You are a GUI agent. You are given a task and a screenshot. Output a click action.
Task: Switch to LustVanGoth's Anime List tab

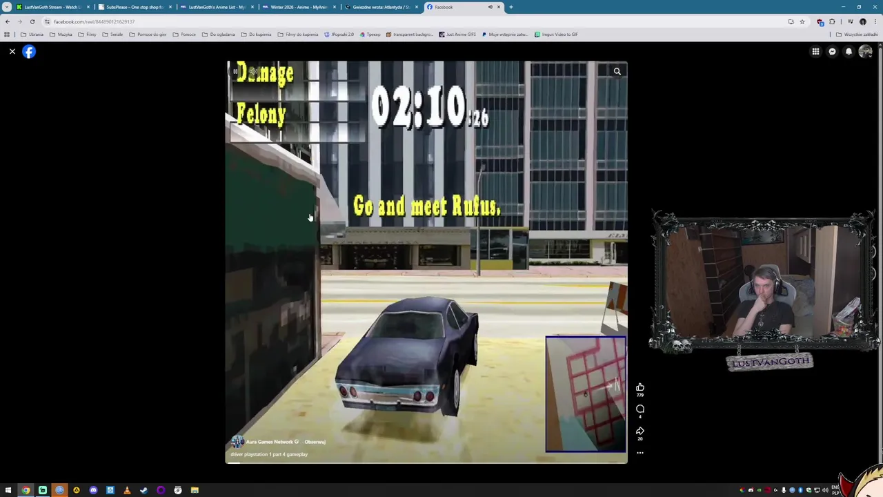[216, 7]
